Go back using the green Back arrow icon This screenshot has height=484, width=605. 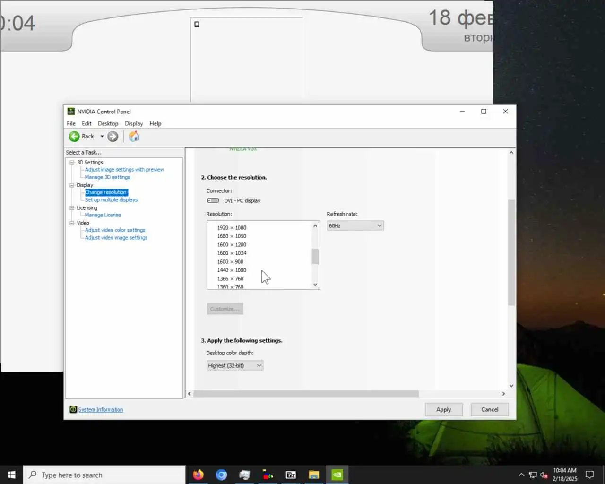click(x=74, y=137)
